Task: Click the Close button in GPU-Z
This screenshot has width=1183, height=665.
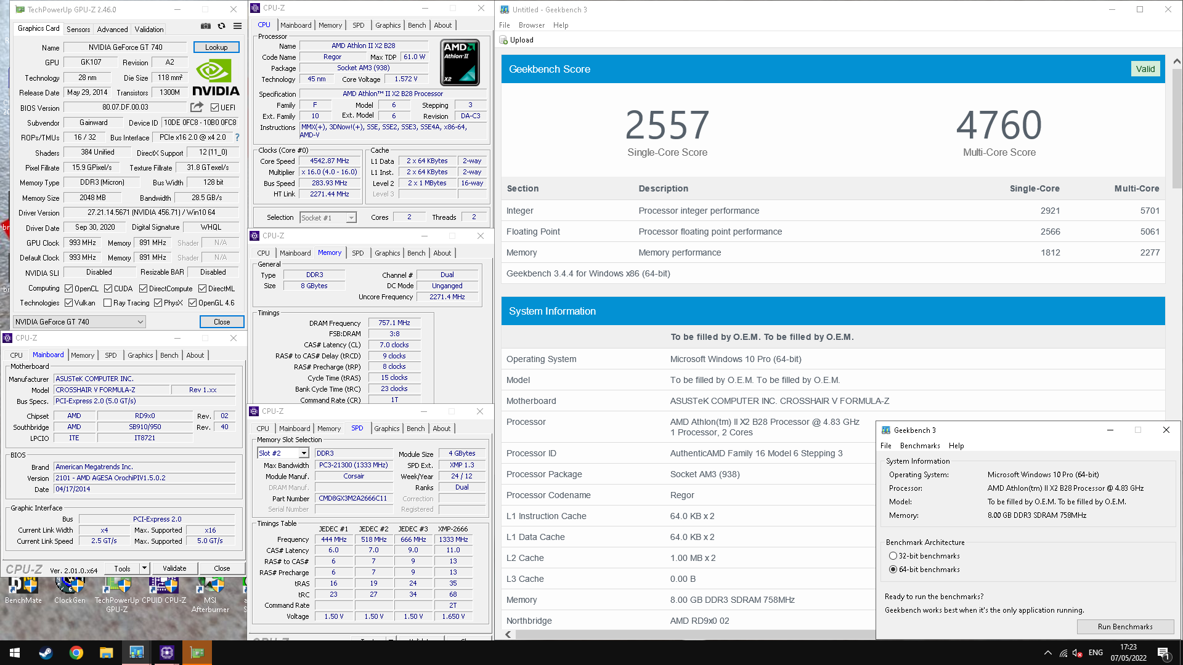Action: 222,321
